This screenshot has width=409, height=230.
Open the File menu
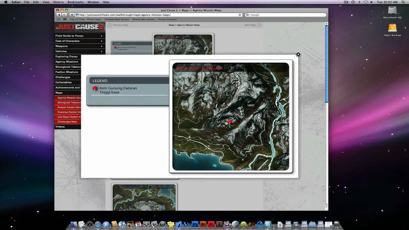pyautogui.click(x=27, y=2)
